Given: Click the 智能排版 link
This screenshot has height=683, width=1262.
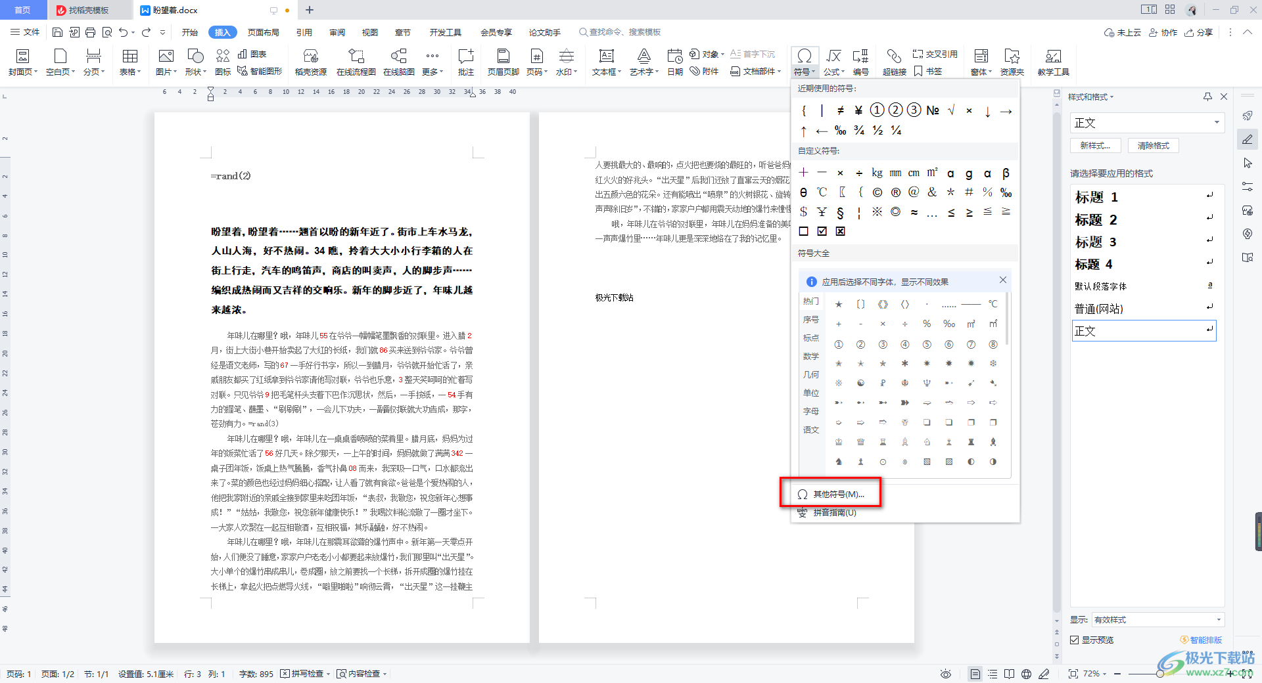Looking at the screenshot, I should click(x=1201, y=640).
